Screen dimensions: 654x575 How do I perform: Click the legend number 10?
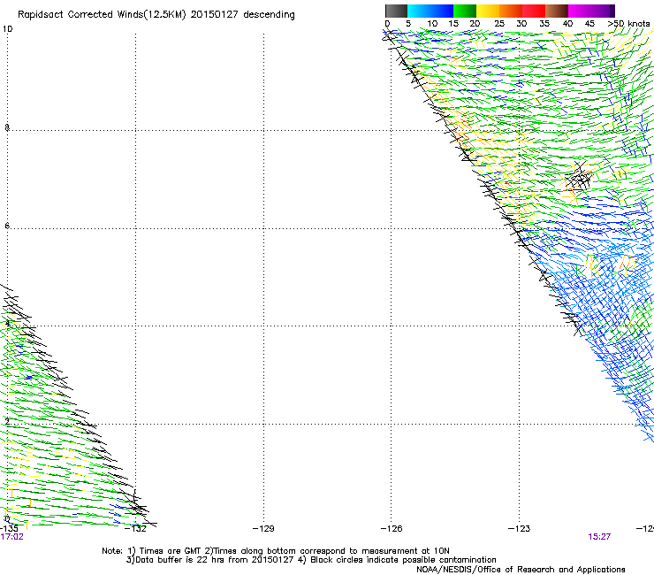coord(432,24)
